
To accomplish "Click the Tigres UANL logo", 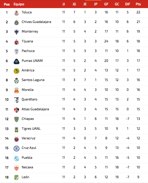I will tap(16, 129).
